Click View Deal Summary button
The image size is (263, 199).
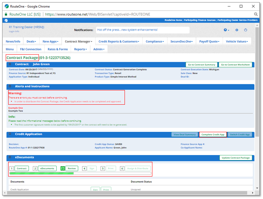184,135
